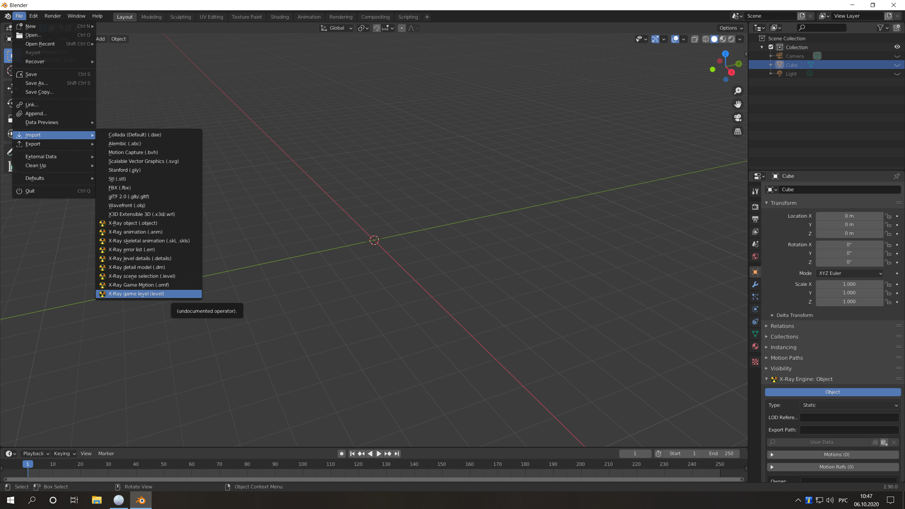
Task: Open File Explorer from Windows taskbar
Action: coord(97,500)
